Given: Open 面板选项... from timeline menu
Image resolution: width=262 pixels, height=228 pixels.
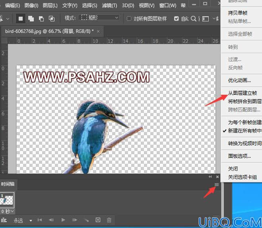Looking at the screenshot, I should point(239,156).
